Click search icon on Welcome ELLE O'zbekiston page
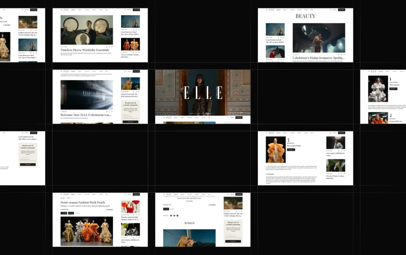406x255 pixels. (x=125, y=71)
